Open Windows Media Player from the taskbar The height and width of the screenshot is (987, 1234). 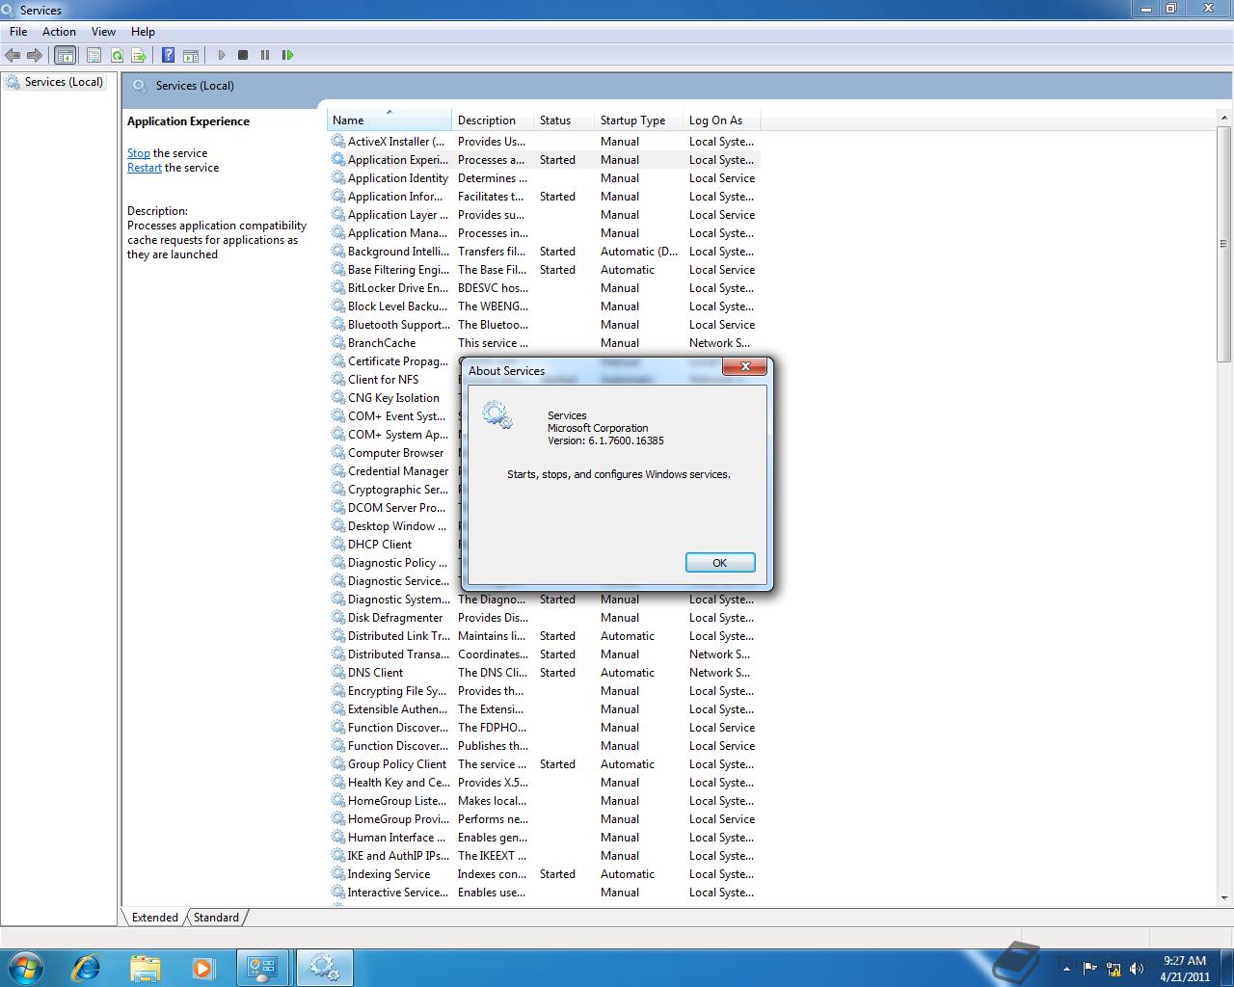(203, 968)
